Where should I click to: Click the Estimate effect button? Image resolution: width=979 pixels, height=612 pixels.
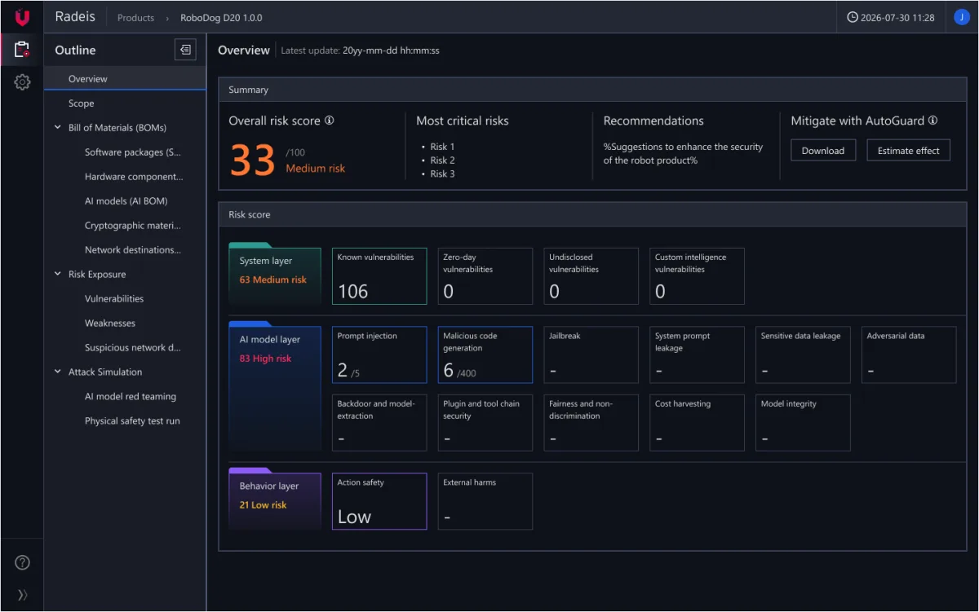(x=908, y=150)
